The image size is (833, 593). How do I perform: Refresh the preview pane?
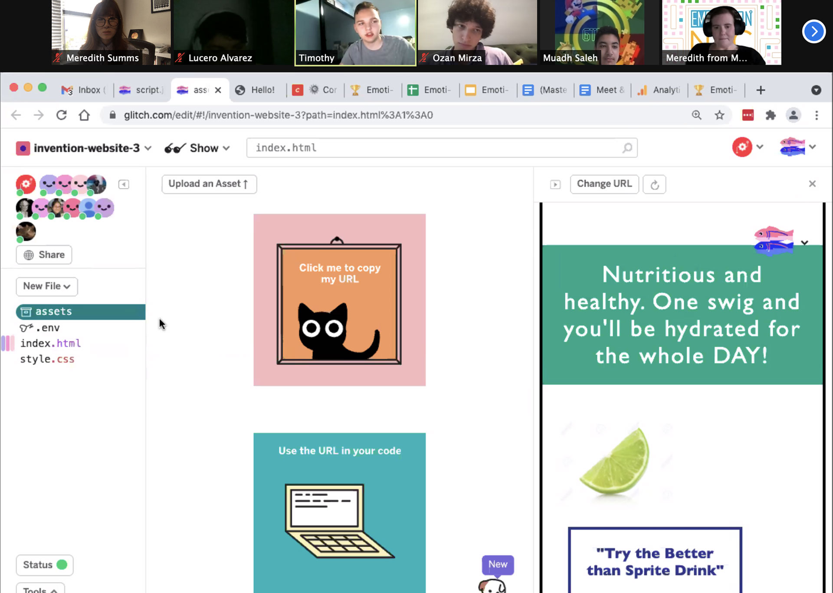654,184
